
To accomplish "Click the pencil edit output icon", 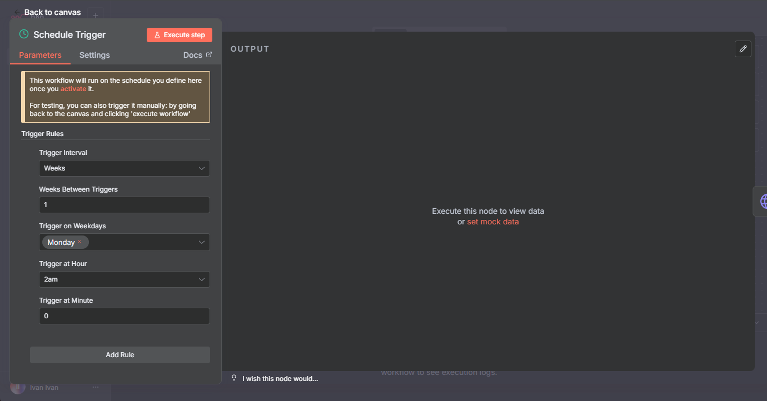I will pyautogui.click(x=743, y=49).
